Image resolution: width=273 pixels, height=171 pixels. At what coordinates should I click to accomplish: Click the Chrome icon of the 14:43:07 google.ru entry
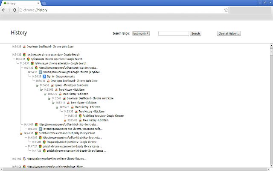(x=36, y=124)
